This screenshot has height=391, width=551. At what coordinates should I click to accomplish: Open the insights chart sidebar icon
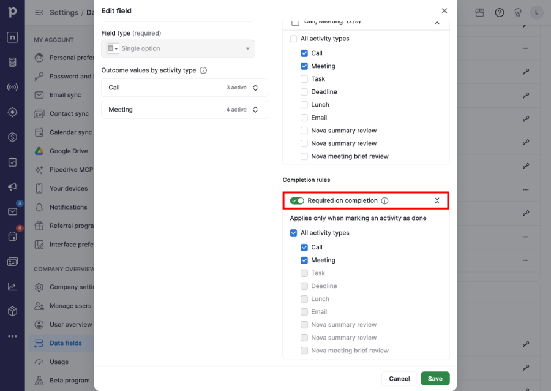[x=12, y=287]
